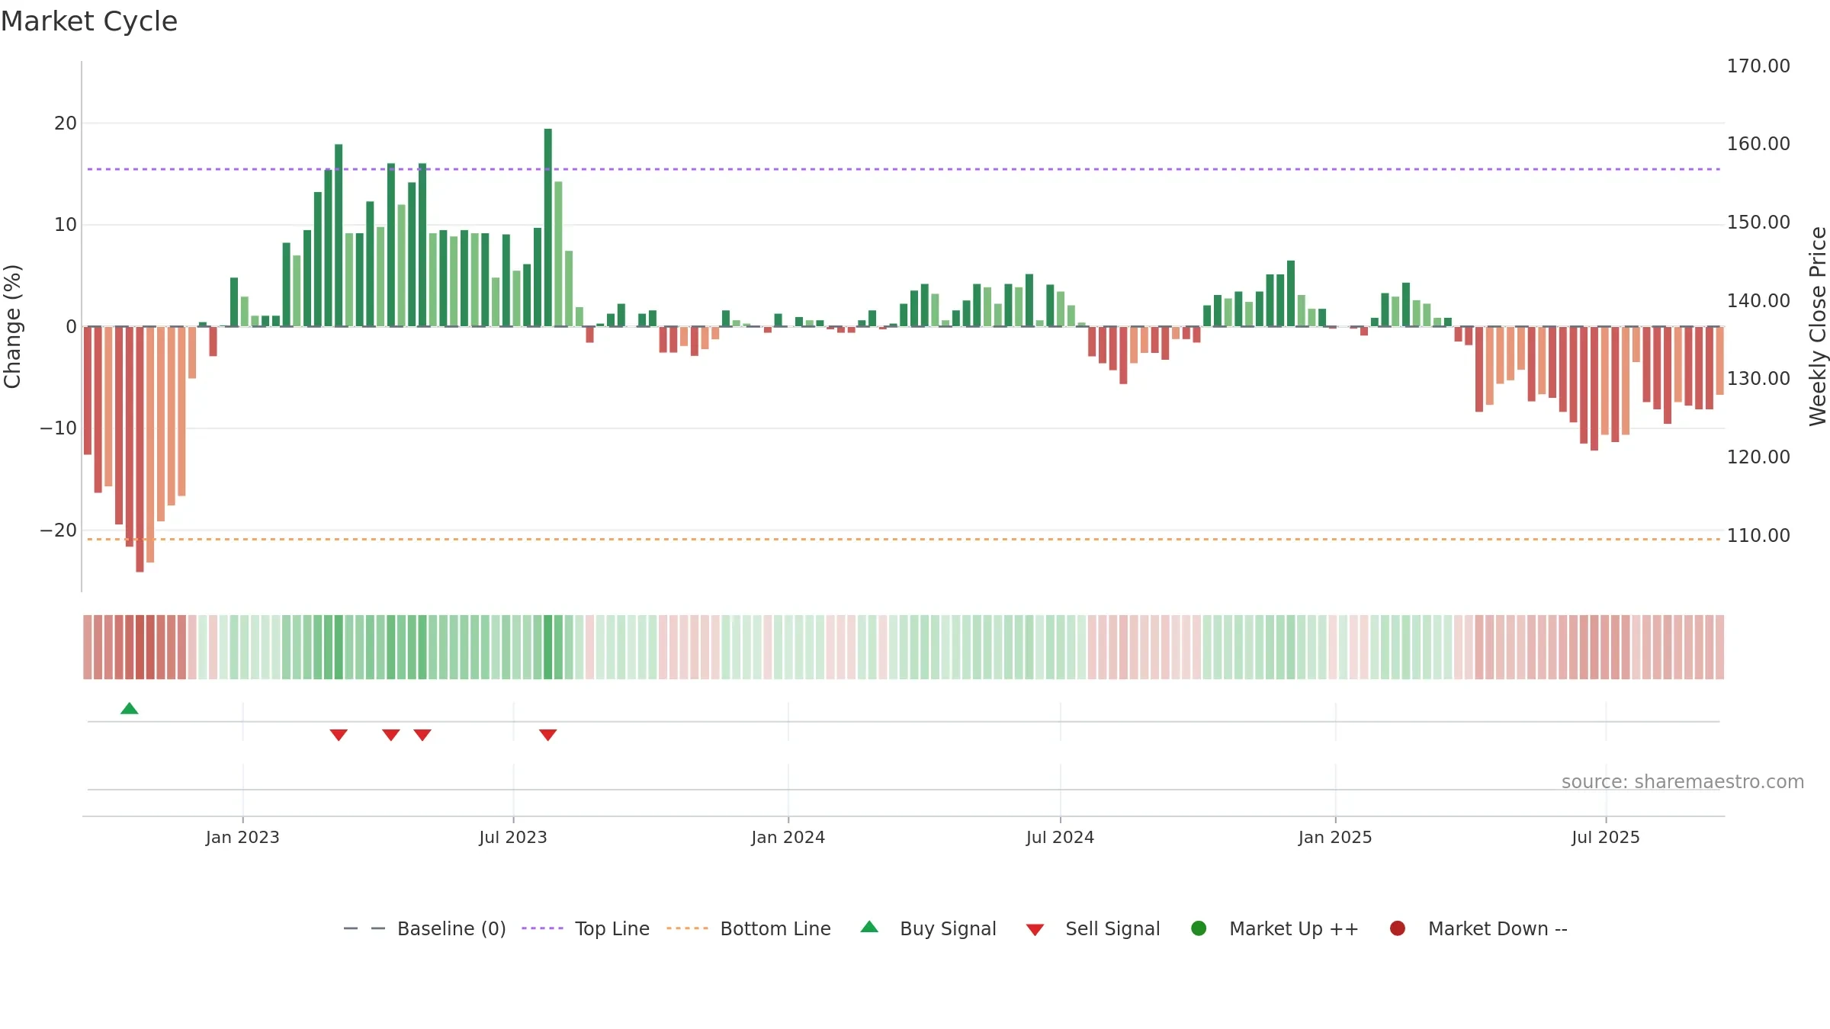Click the tallest green bar after Jul 2023
1830x1029 pixels.
[548, 227]
